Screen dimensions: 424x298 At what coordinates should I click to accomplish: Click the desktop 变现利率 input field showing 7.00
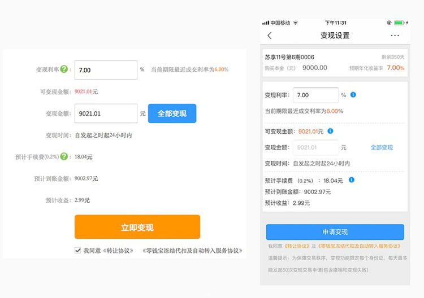(x=106, y=70)
